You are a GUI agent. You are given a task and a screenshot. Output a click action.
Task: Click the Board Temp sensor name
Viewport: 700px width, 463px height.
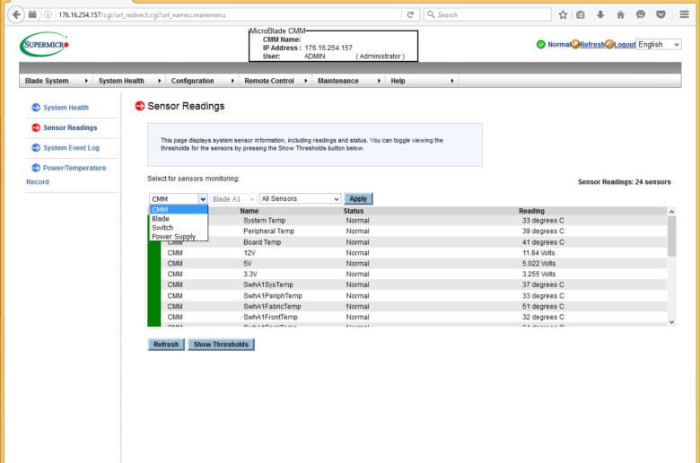tap(262, 242)
